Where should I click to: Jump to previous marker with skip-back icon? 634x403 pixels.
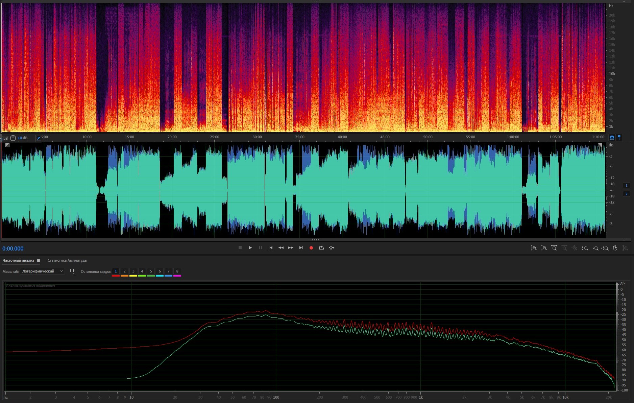[270, 248]
